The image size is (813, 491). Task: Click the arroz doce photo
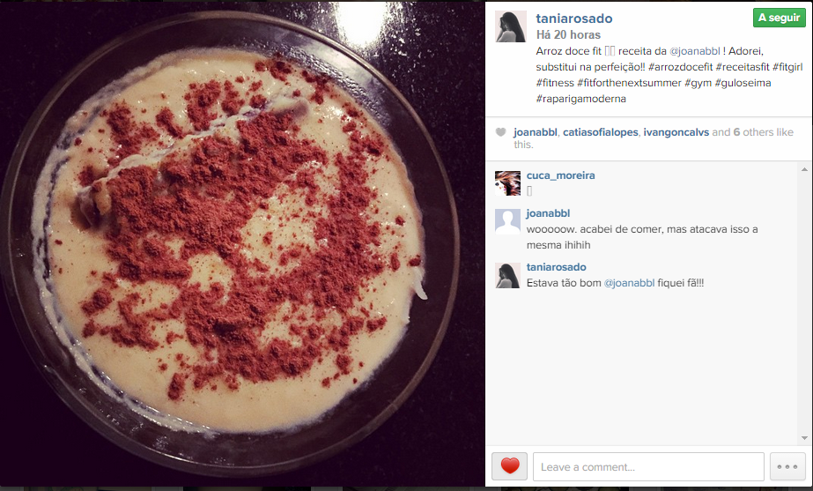(242, 244)
